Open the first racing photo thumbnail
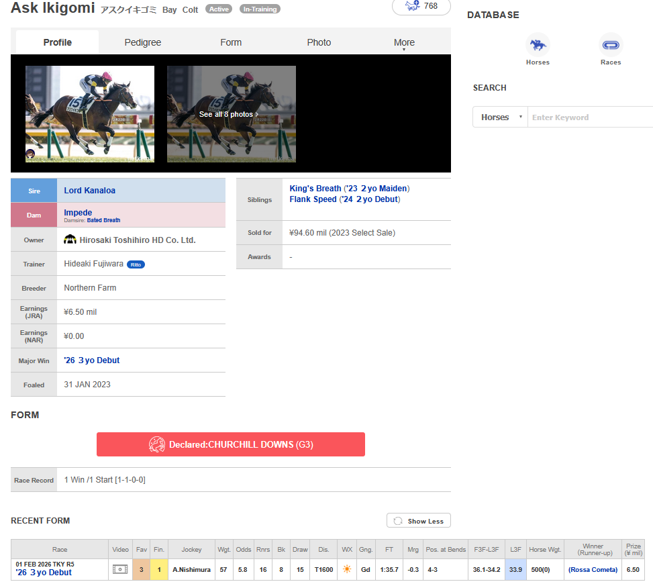Viewport: 653px width, 588px height. (90, 113)
